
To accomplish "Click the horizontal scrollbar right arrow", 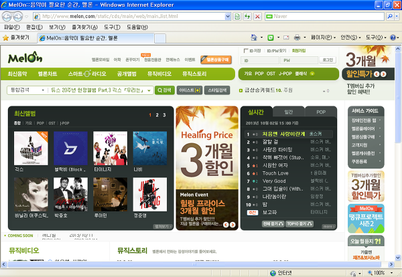I will click(391, 264).
